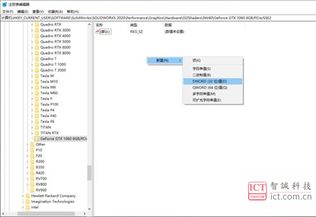This screenshot has width=316, height=217.
Task: Click the Imagination Technologies folder icon
Action: tap(28, 202)
